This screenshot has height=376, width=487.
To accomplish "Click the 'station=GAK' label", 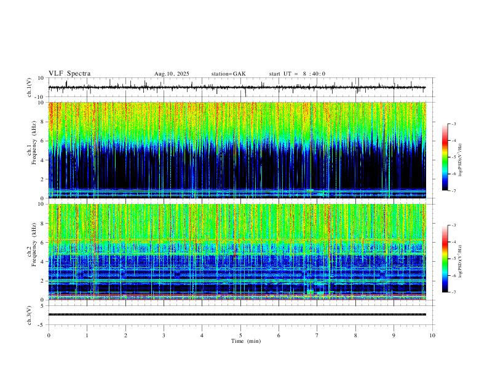I will [x=229, y=74].
